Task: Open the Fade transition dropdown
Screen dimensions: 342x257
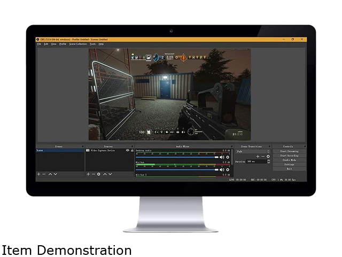Action: tap(252, 151)
